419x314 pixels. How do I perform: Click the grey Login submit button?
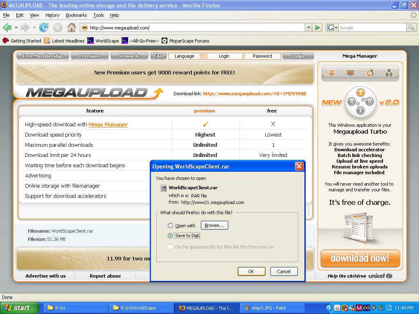pyautogui.click(x=298, y=56)
